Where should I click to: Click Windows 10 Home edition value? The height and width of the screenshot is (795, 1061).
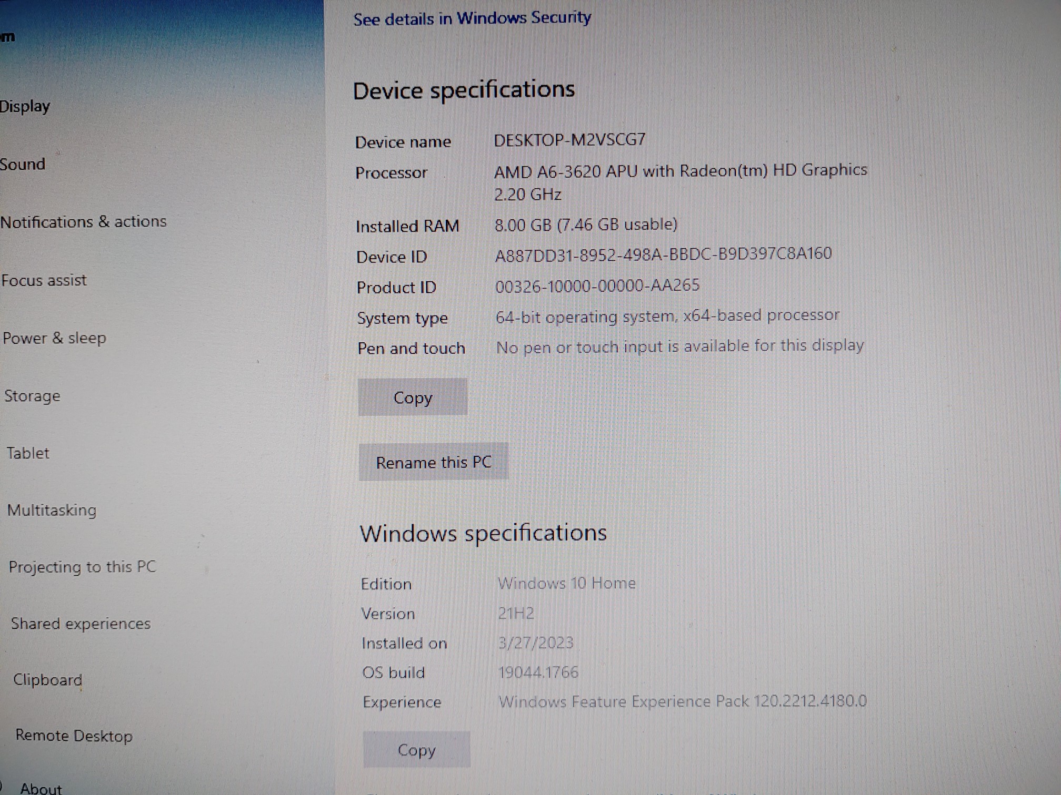click(x=567, y=583)
